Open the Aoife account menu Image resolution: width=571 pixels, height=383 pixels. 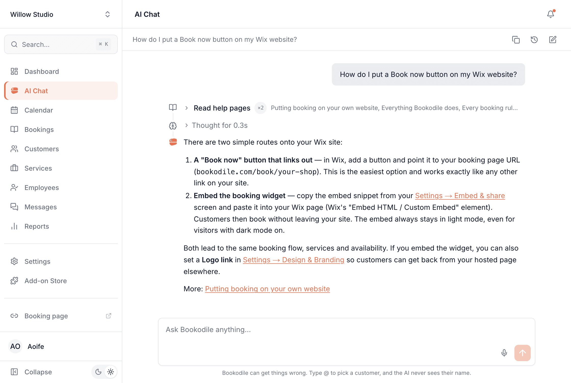[x=61, y=346]
